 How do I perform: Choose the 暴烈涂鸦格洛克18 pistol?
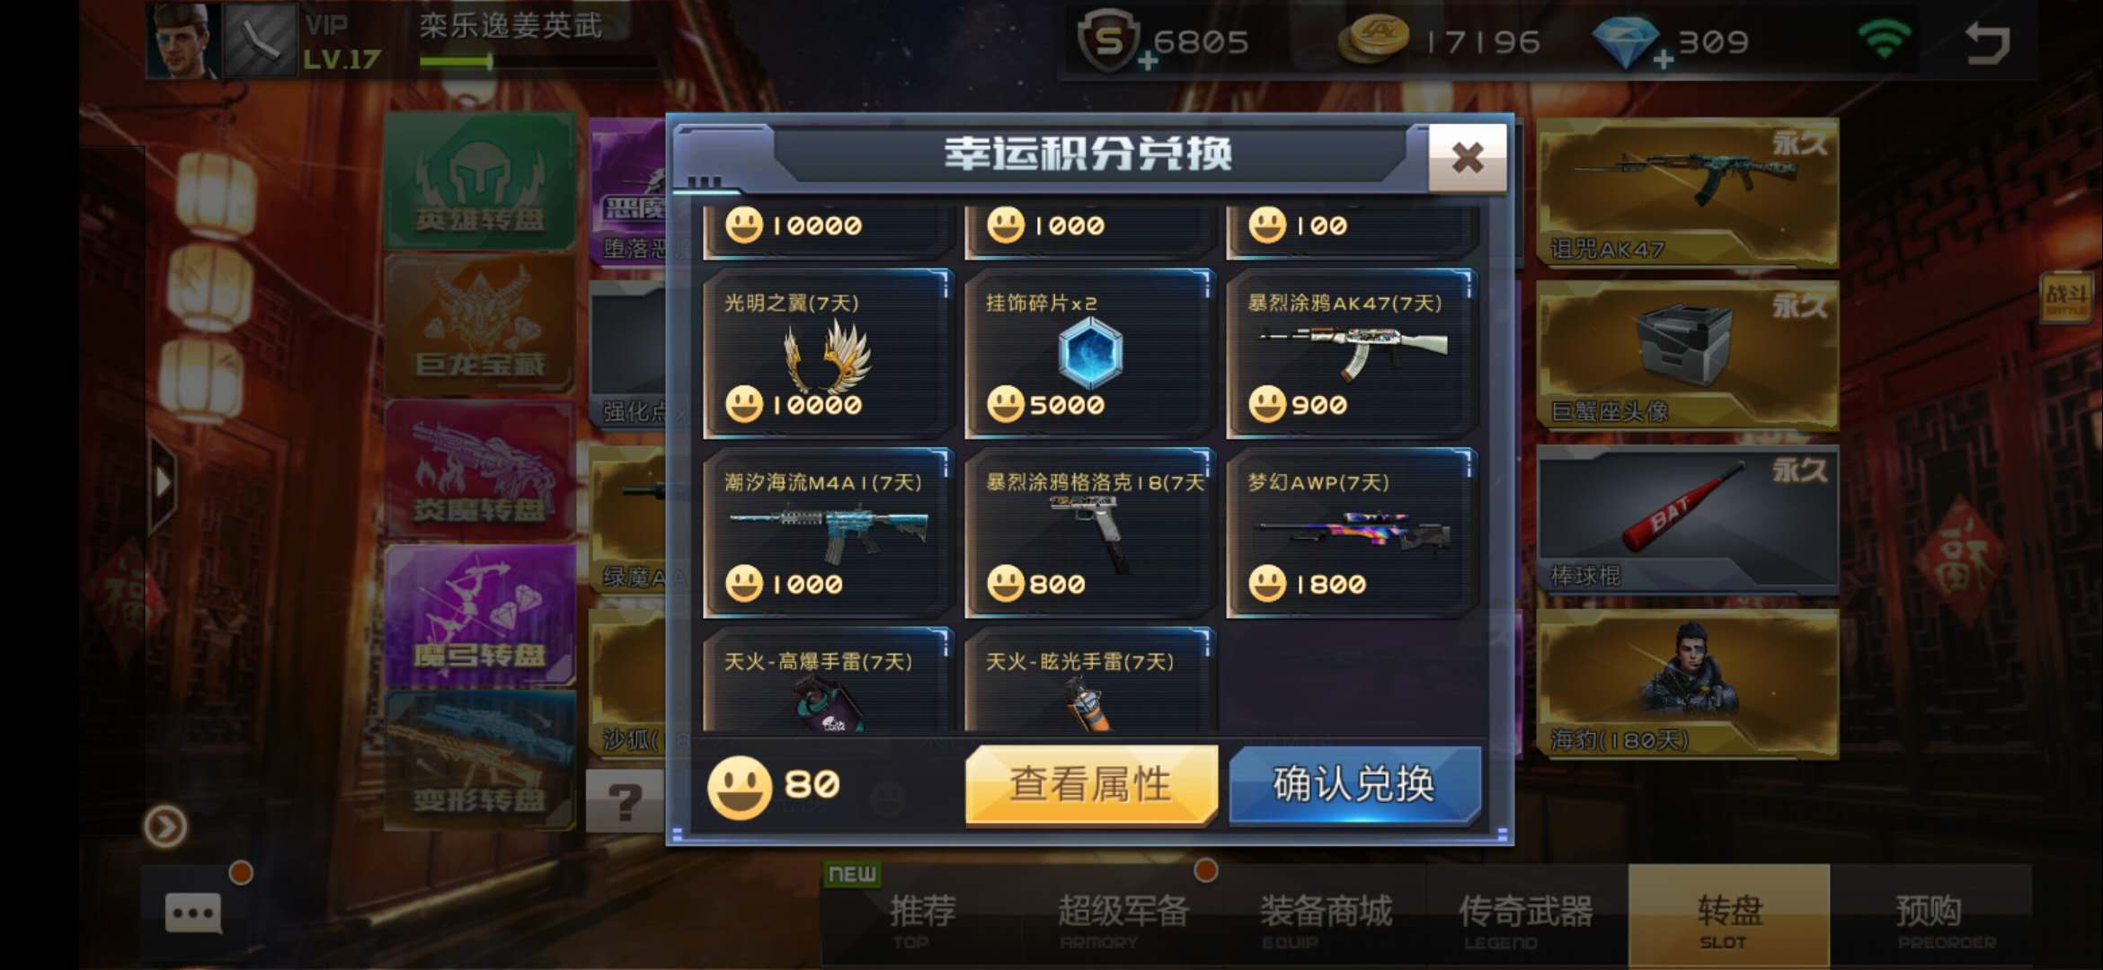[x=1089, y=533]
